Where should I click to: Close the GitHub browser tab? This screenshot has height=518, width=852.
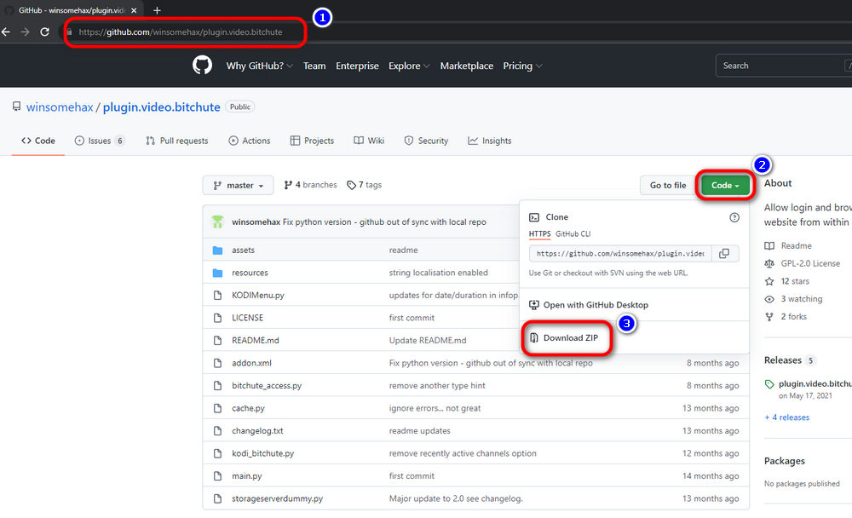pyautogui.click(x=134, y=10)
